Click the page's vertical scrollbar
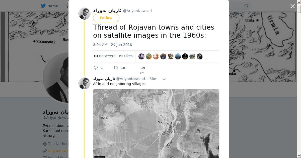Screen dimensions: 301x158 (x=299, y=79)
